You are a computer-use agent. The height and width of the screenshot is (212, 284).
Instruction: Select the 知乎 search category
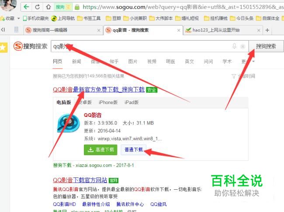pyautogui.click(x=114, y=62)
